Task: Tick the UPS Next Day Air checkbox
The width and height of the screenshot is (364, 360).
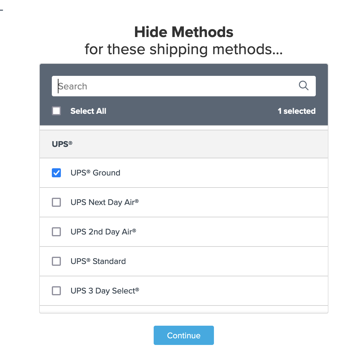Action: [x=56, y=202]
